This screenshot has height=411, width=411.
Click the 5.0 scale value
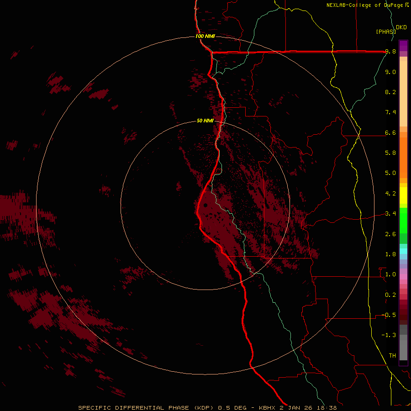coord(390,173)
